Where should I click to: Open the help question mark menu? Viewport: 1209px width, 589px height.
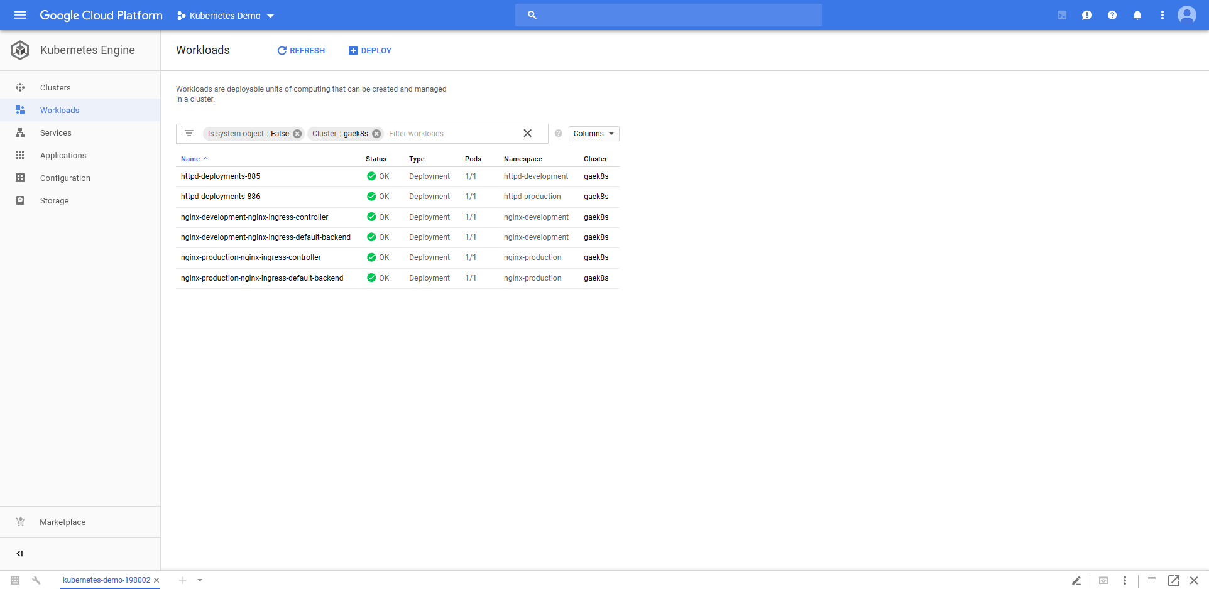click(x=1112, y=15)
